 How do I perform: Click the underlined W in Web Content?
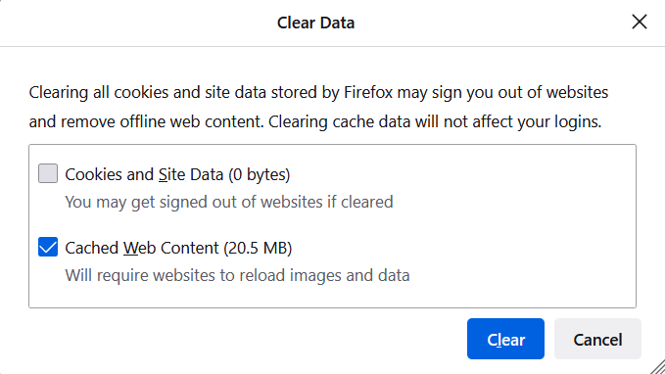(131, 248)
